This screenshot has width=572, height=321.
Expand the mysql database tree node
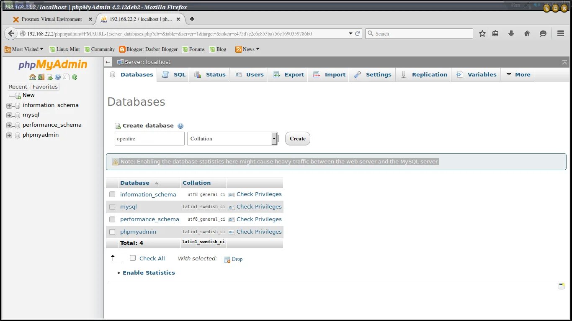point(9,115)
